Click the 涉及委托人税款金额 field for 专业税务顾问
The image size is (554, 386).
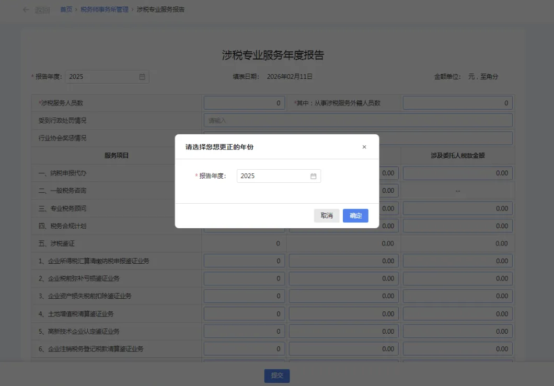(x=457, y=208)
